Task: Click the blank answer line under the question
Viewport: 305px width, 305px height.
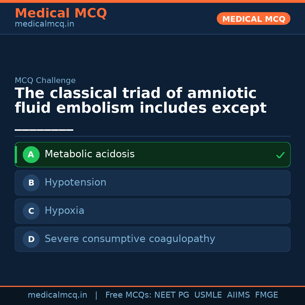Action: 44,130
